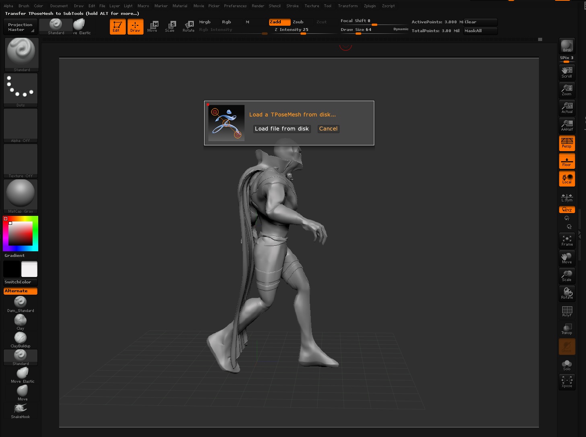Activate the Frame view icon

[x=567, y=240]
